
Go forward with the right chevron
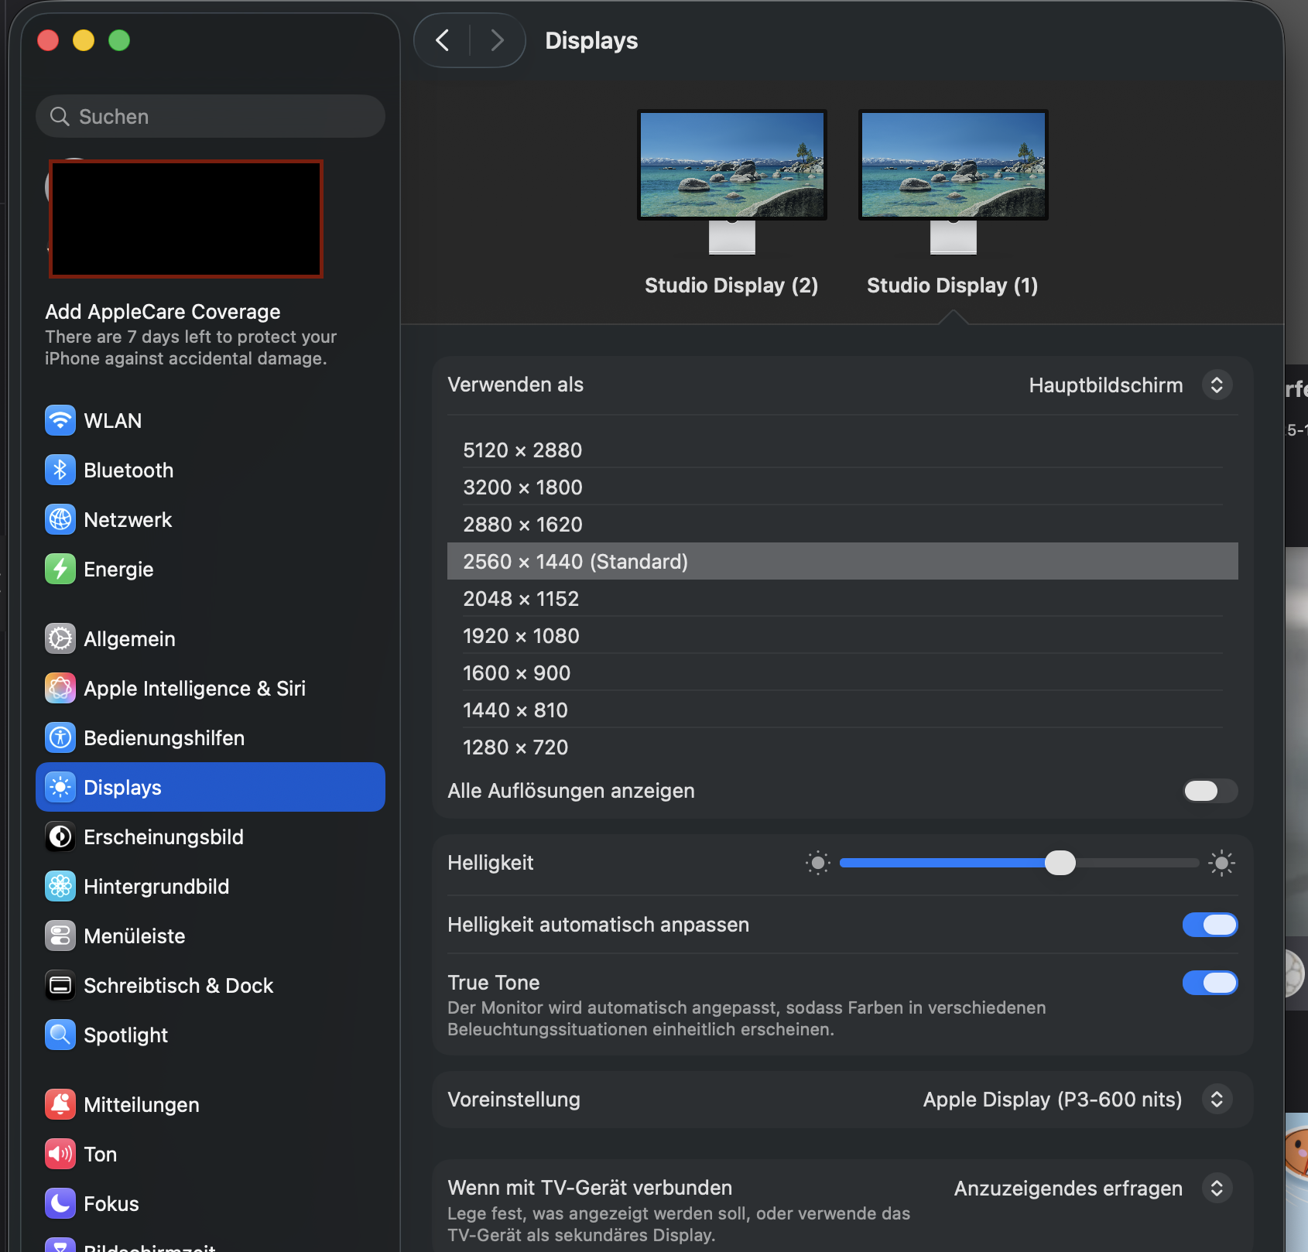[497, 40]
